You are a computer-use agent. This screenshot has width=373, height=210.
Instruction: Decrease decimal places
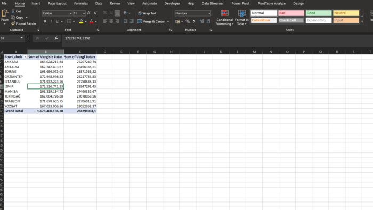(x=208, y=21)
